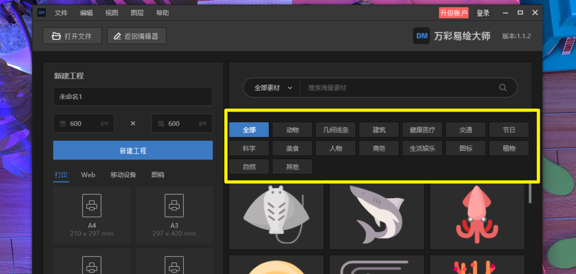Open the 全部素材 dropdown
The image size is (576, 274).
point(273,88)
